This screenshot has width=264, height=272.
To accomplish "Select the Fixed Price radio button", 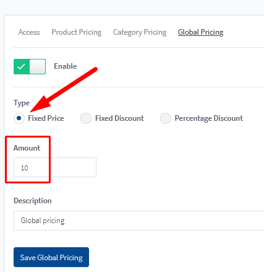I will pos(19,118).
